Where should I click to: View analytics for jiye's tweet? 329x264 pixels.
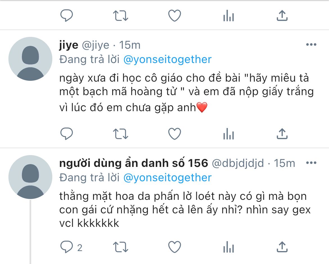229,134
